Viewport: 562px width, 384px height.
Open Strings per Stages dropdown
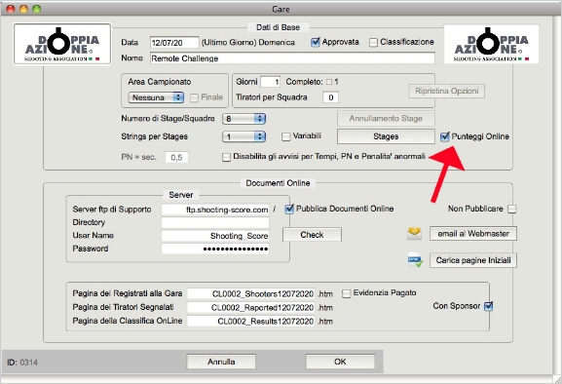244,136
